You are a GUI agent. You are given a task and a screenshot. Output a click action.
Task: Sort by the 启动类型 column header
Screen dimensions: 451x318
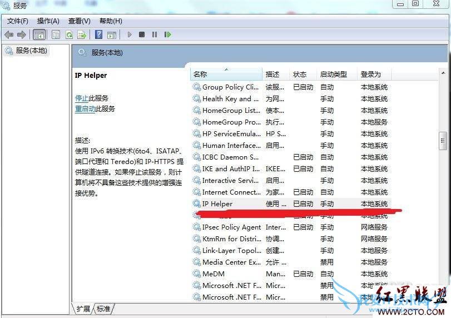[x=337, y=74]
